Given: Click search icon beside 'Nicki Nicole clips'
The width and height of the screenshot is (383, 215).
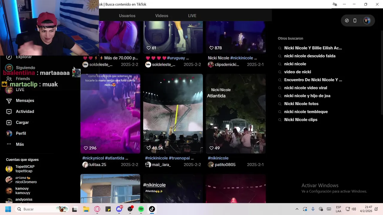Looking at the screenshot, I should tap(280, 120).
